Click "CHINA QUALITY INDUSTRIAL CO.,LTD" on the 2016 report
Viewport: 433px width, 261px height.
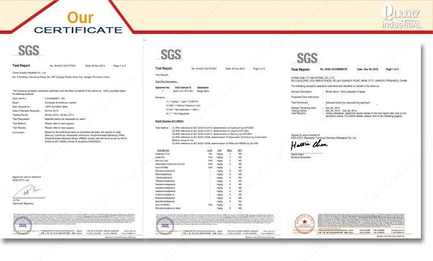pos(312,77)
